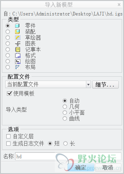
Task: Cancel import with 取消 button
Action: (108, 167)
